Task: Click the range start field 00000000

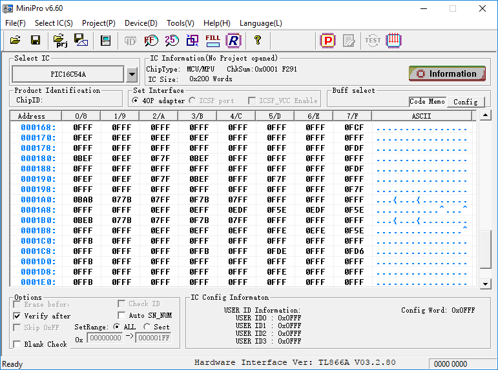Action: (105, 338)
